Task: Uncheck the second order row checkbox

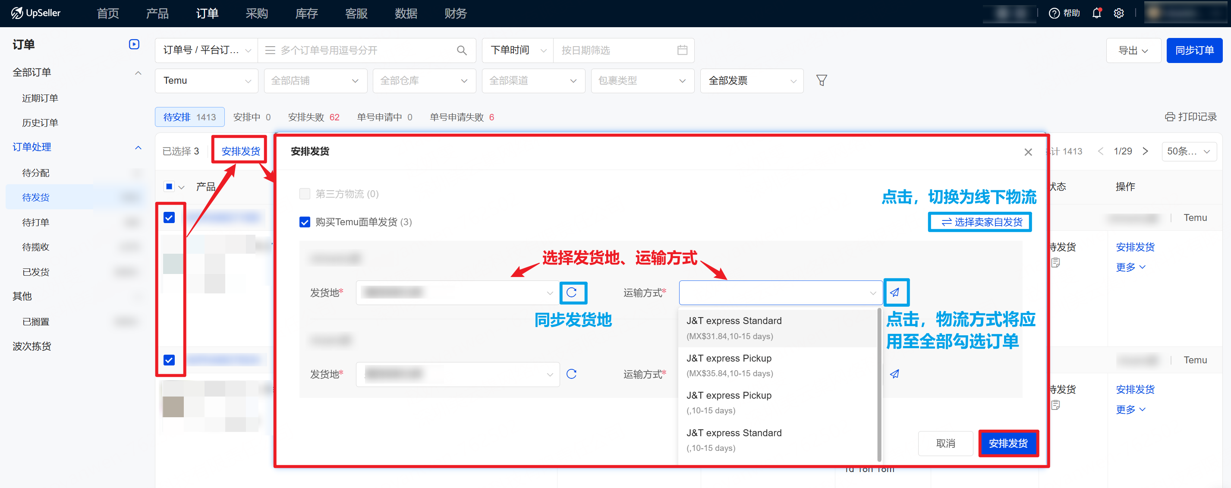Action: (x=169, y=360)
